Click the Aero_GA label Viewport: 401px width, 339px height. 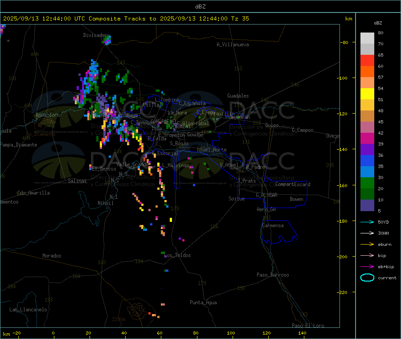[x=266, y=209]
